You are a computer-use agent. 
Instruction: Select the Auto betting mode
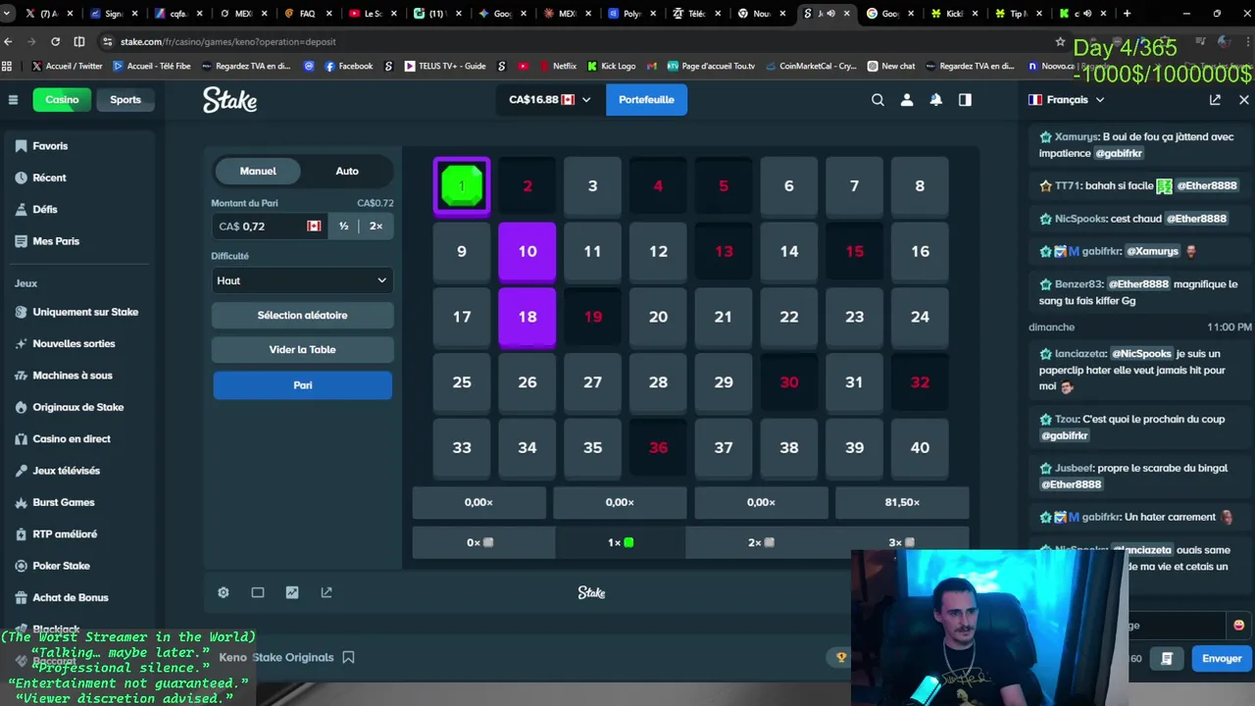(x=347, y=171)
